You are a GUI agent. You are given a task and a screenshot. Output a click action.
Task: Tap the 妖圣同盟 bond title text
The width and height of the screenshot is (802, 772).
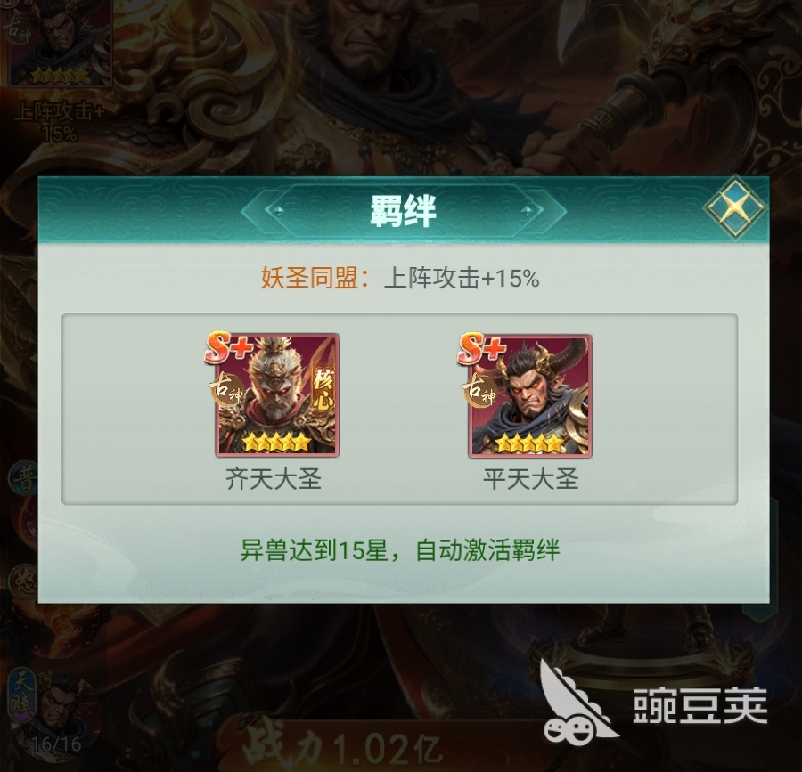(309, 279)
